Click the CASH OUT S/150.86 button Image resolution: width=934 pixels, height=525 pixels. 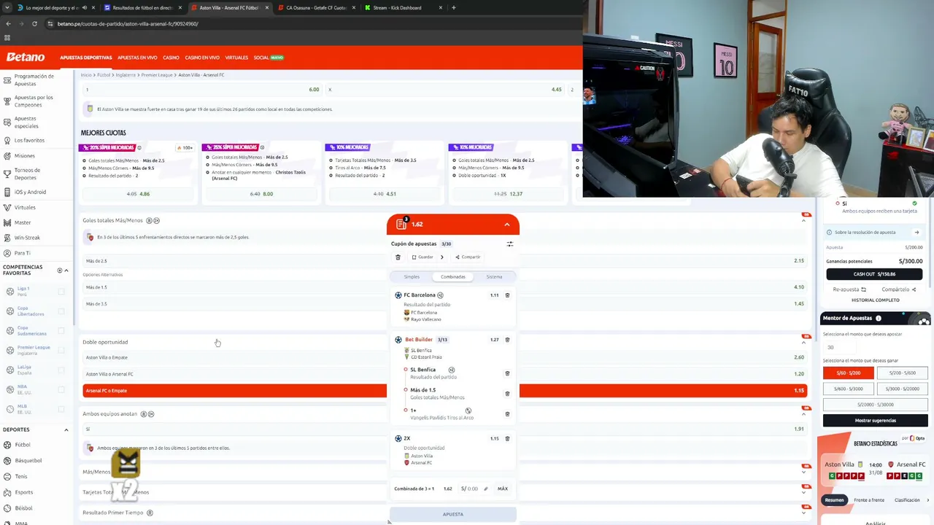pos(874,274)
